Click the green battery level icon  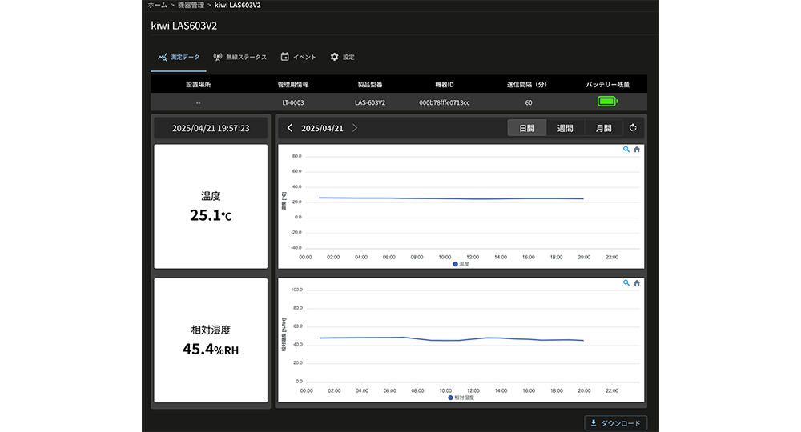point(608,102)
